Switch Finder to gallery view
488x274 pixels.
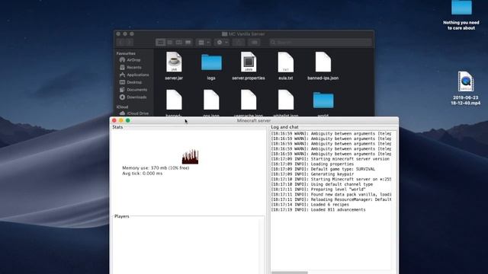coord(188,43)
